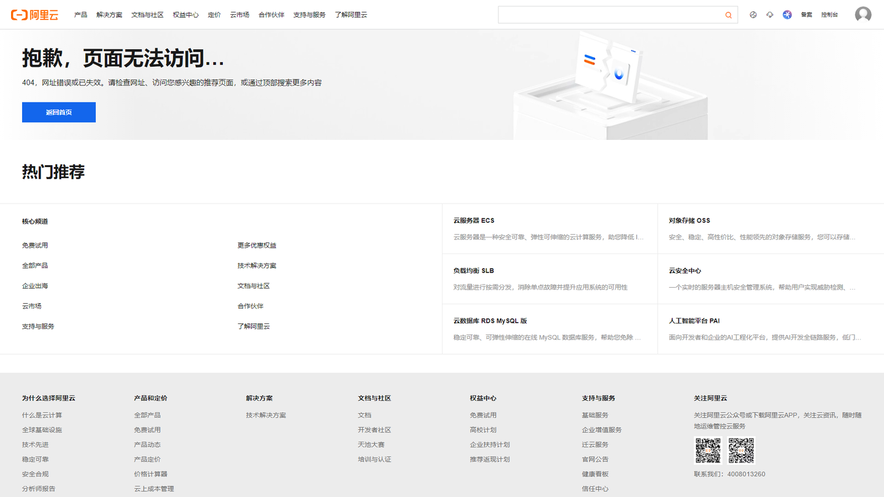Screen dimensions: 884x497
Task: Open the footer link 分析师报告
Action: (39, 489)
